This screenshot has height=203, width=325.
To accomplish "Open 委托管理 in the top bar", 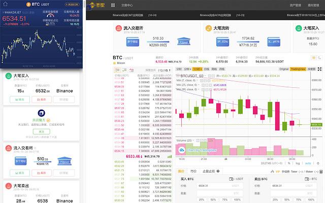I will 313,6.
